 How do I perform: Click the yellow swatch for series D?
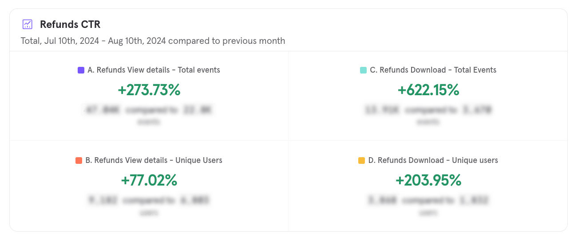click(x=361, y=160)
